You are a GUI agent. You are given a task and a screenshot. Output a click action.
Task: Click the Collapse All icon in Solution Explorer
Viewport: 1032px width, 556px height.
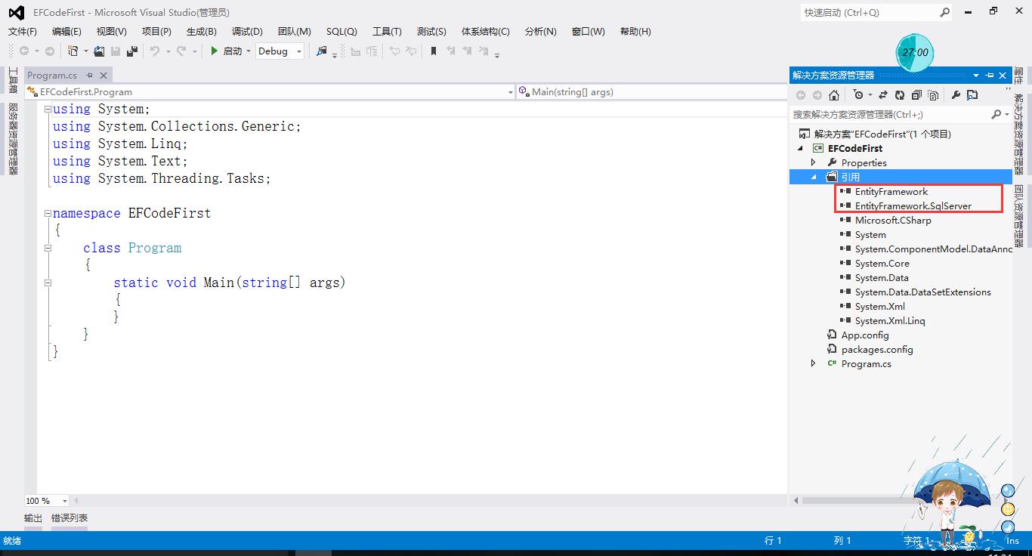(x=916, y=95)
